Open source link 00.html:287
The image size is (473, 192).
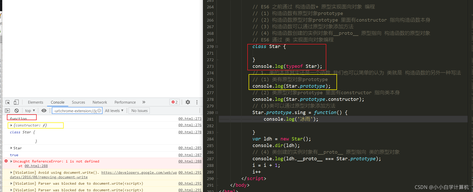coord(190,155)
